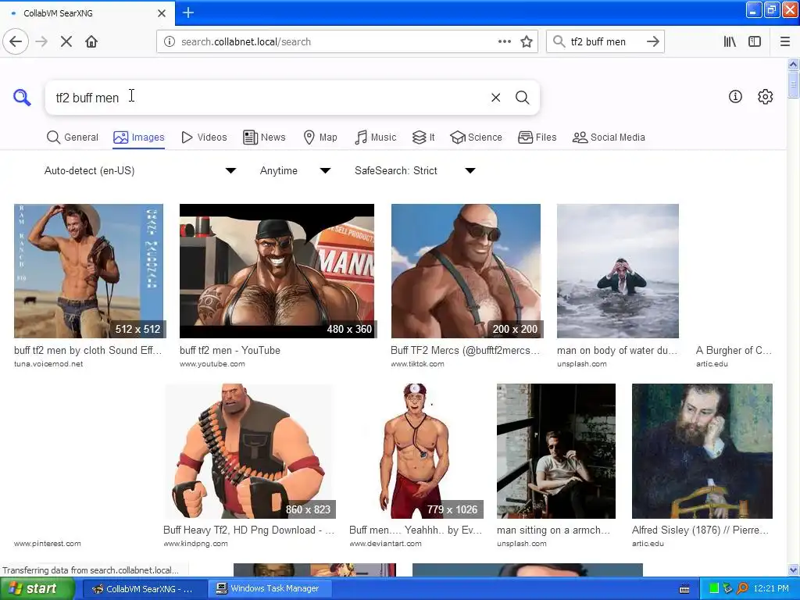Viewport: 800px width, 600px height.
Task: Click the 12:21 PM system clock
Action: coord(771,589)
